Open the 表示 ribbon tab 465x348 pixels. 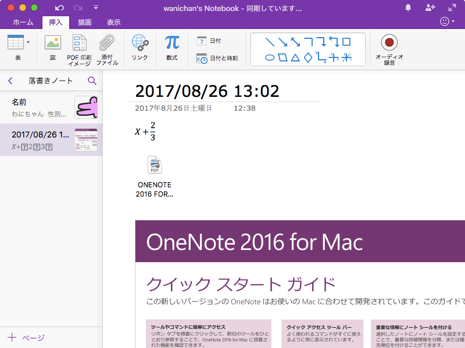pos(113,22)
